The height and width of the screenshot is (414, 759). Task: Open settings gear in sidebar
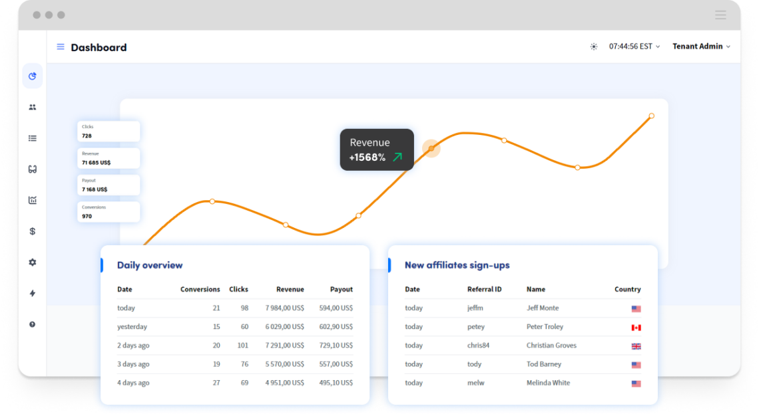coord(32,262)
